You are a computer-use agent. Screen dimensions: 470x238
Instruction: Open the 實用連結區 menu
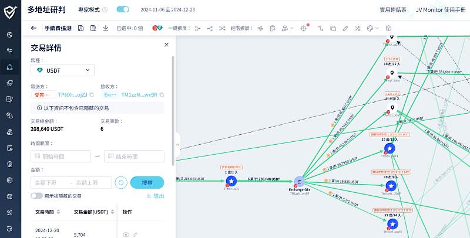tap(392, 10)
